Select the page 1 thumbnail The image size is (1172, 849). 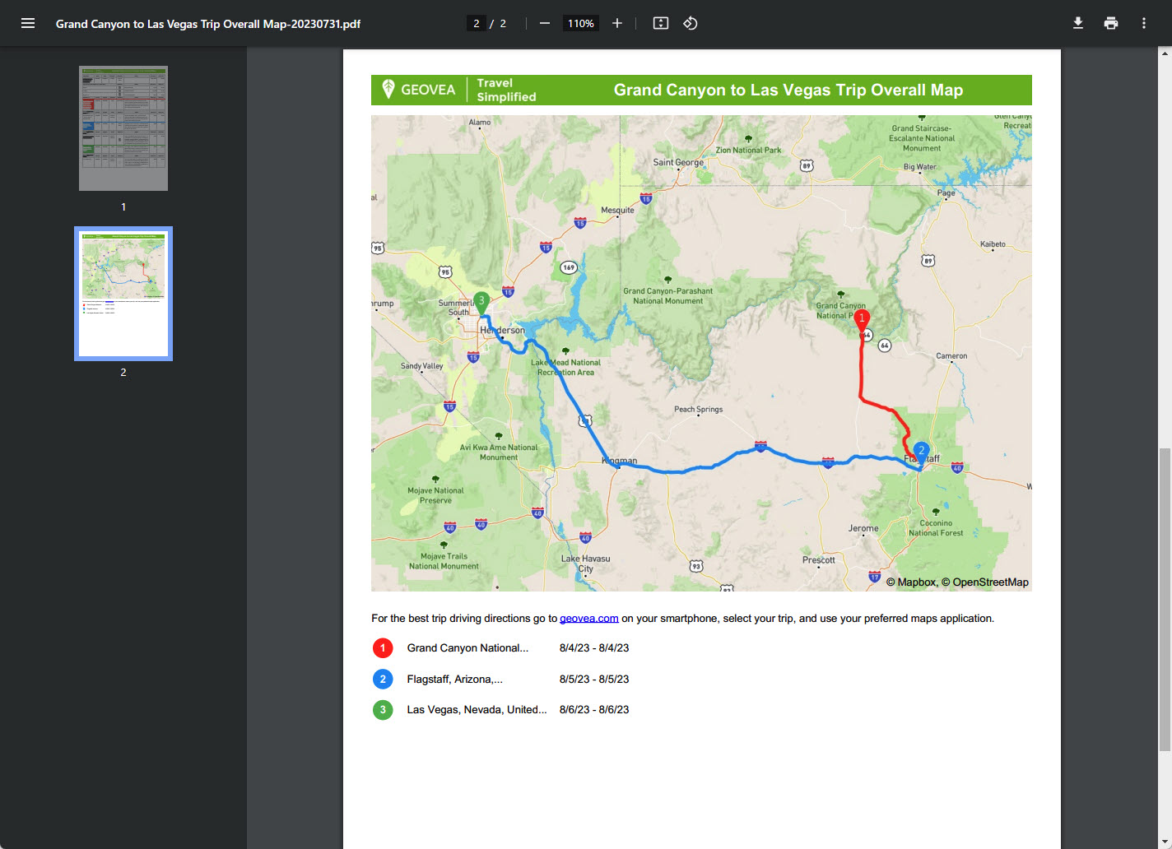coord(123,128)
